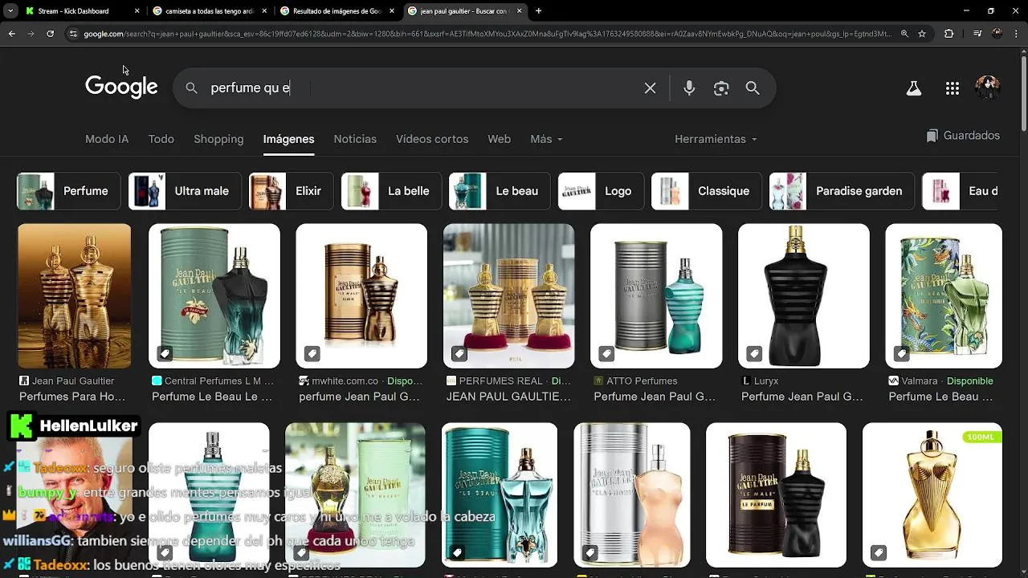Open Chrome three-dot menu
The width and height of the screenshot is (1028, 578).
coord(1017,34)
